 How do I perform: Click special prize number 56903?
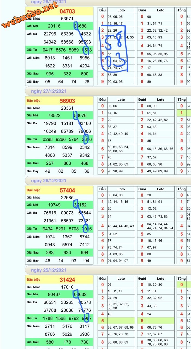pyautogui.click(x=67, y=101)
